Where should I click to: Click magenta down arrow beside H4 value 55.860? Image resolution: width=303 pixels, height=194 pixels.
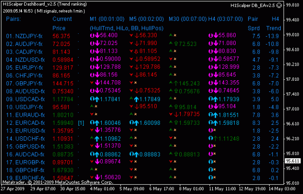[216, 35]
